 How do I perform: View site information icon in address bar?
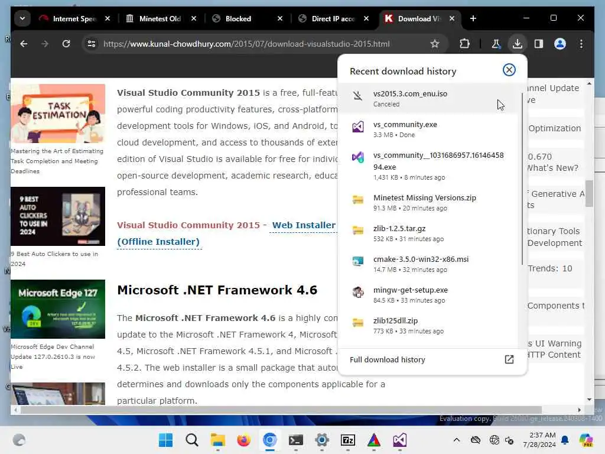point(92,44)
